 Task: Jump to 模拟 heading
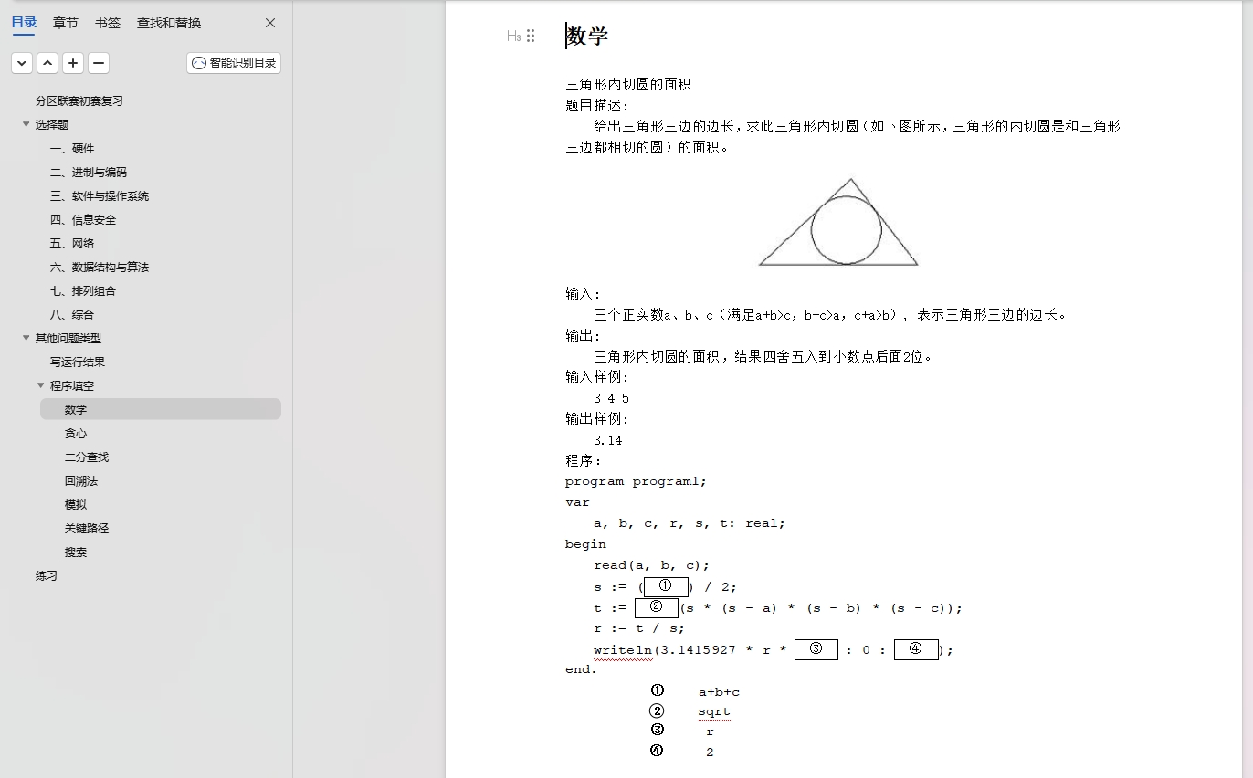coord(76,505)
